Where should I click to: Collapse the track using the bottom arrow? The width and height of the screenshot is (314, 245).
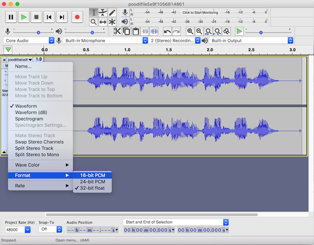pyautogui.click(x=4, y=152)
